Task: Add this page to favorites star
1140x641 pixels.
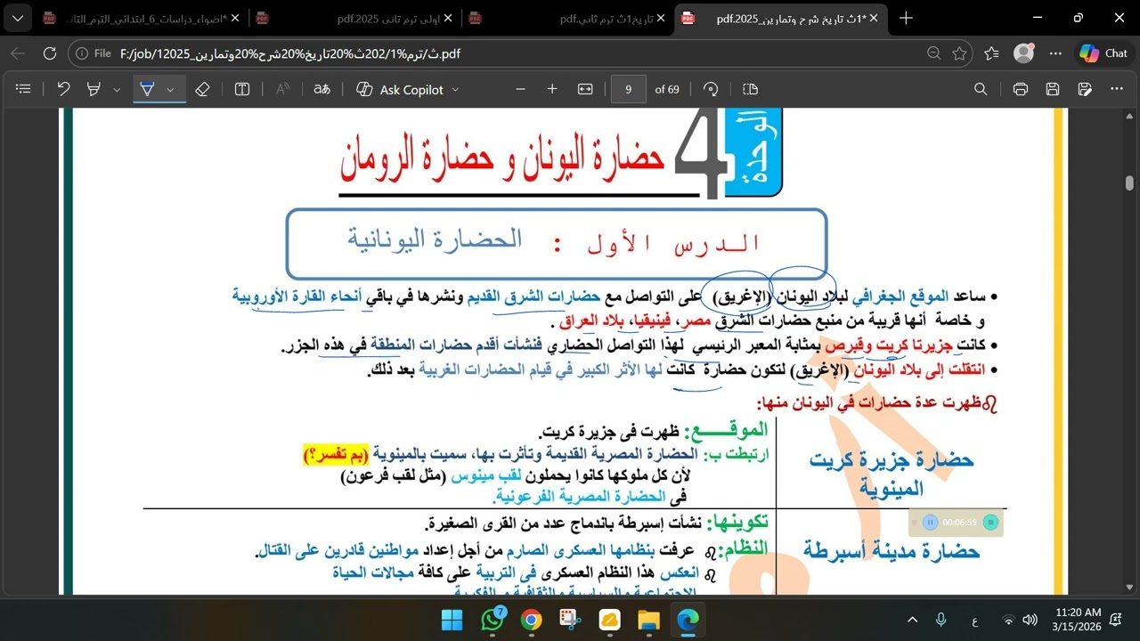Action: [959, 53]
